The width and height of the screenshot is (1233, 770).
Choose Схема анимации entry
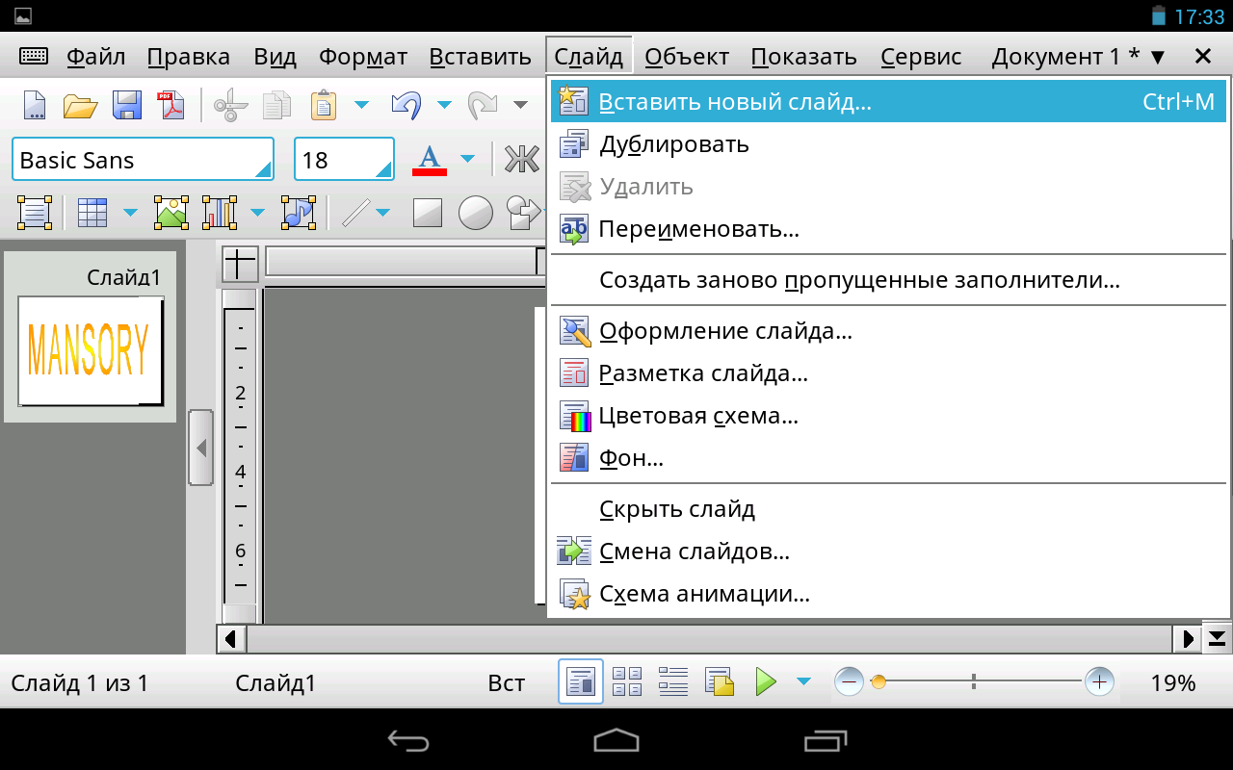click(x=887, y=594)
